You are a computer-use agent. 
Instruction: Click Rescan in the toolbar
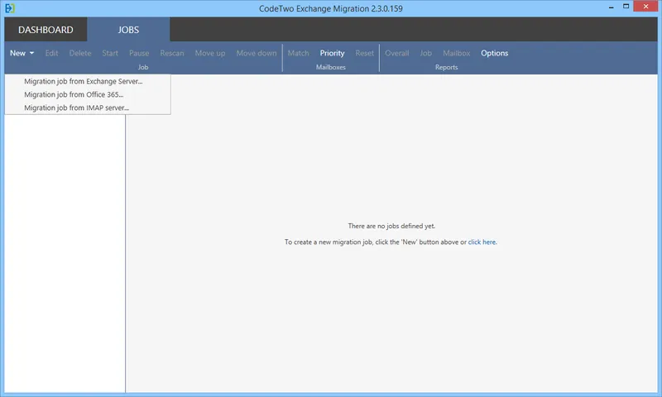pos(172,53)
